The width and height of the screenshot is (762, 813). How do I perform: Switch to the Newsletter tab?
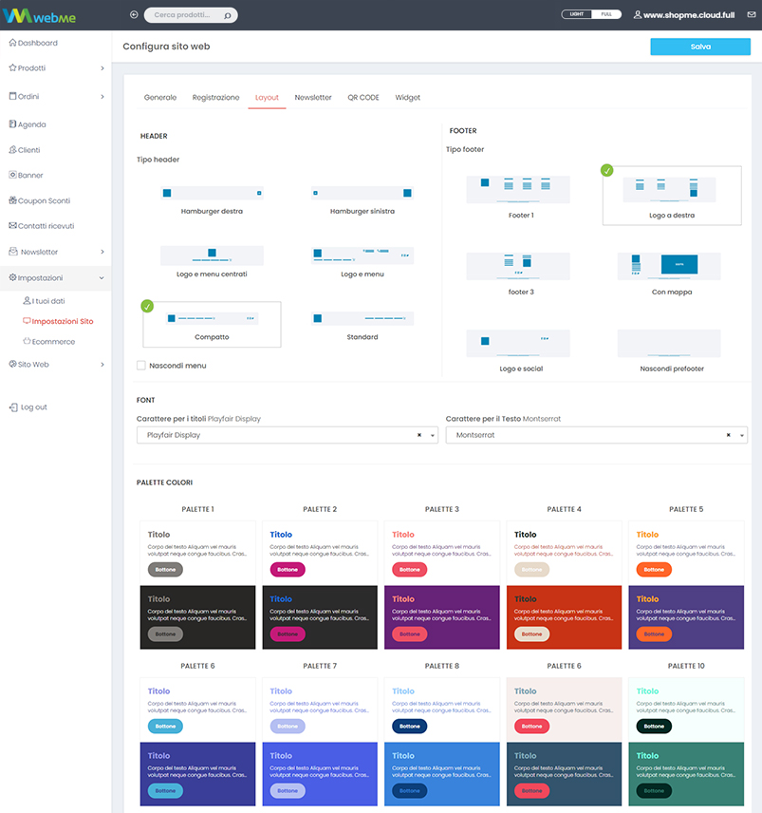point(313,98)
